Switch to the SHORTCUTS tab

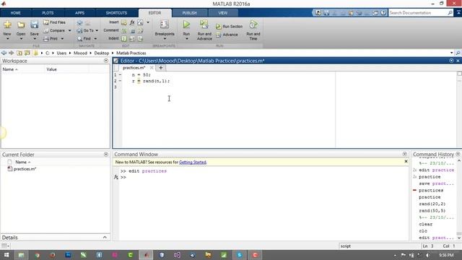116,13
